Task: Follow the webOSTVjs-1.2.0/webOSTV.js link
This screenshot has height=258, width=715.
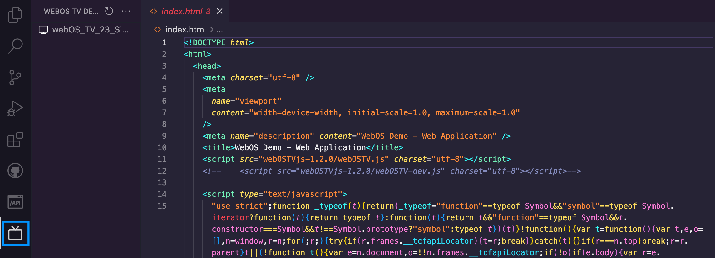Action: tap(323, 159)
